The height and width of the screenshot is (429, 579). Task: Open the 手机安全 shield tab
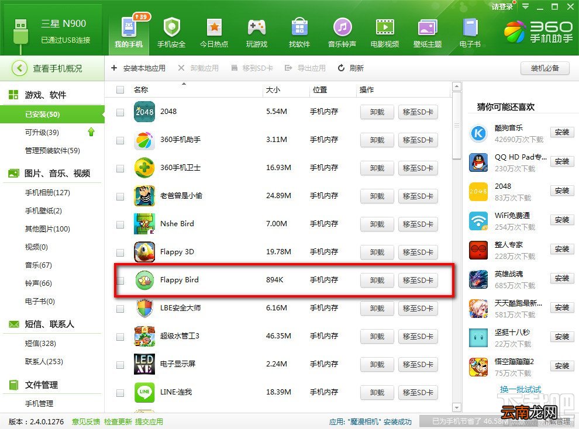171,32
